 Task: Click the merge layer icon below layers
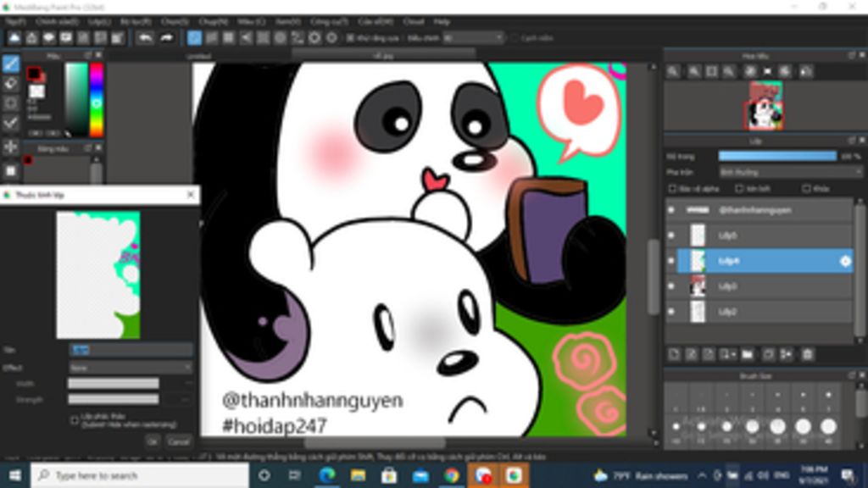pyautogui.click(x=786, y=354)
